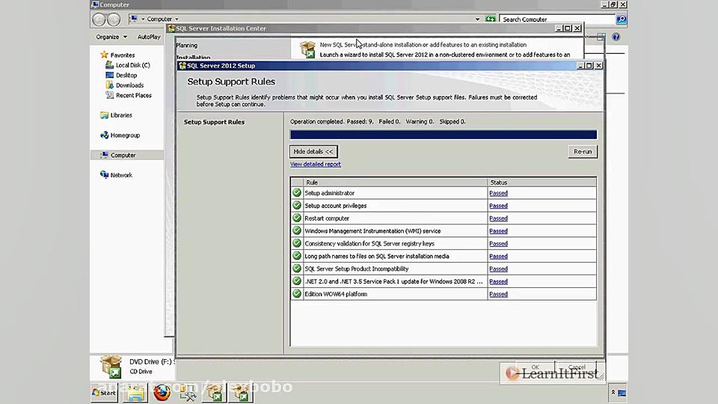
Task: Open the Organize menu
Action: (111, 37)
